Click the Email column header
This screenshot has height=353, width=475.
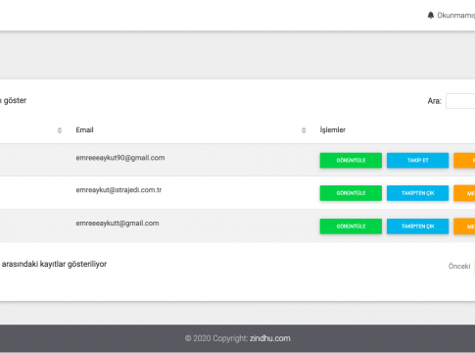point(84,130)
